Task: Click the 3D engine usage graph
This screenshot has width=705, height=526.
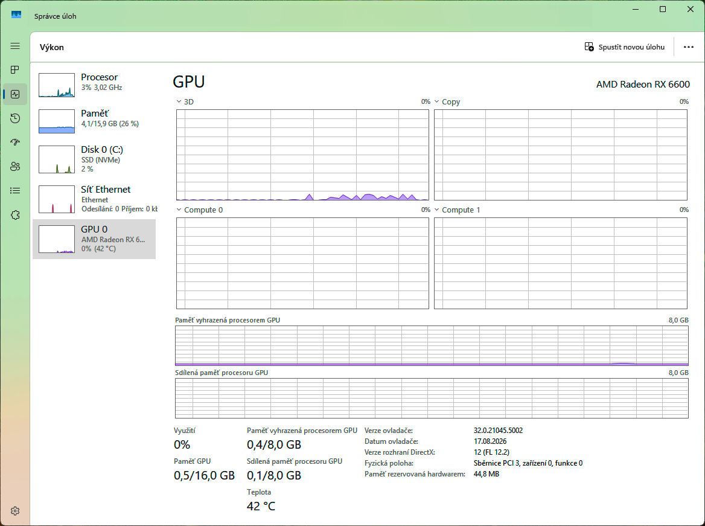Action: pos(302,155)
